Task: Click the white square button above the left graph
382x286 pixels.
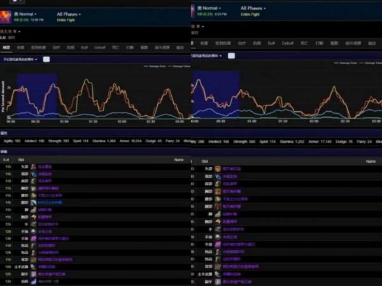Action: tap(46, 59)
